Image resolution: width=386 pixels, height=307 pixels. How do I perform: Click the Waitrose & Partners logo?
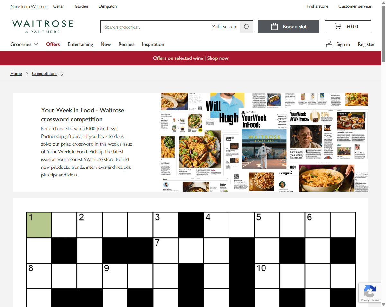click(42, 26)
